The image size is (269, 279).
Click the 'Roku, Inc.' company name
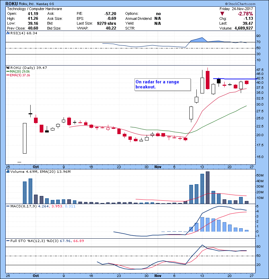(x=27, y=4)
